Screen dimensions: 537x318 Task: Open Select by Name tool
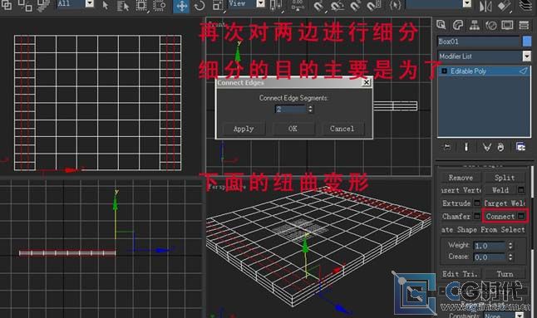(122, 6)
